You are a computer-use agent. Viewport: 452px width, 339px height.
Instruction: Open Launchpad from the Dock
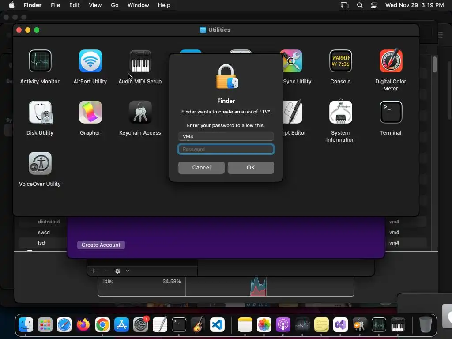pos(45,325)
